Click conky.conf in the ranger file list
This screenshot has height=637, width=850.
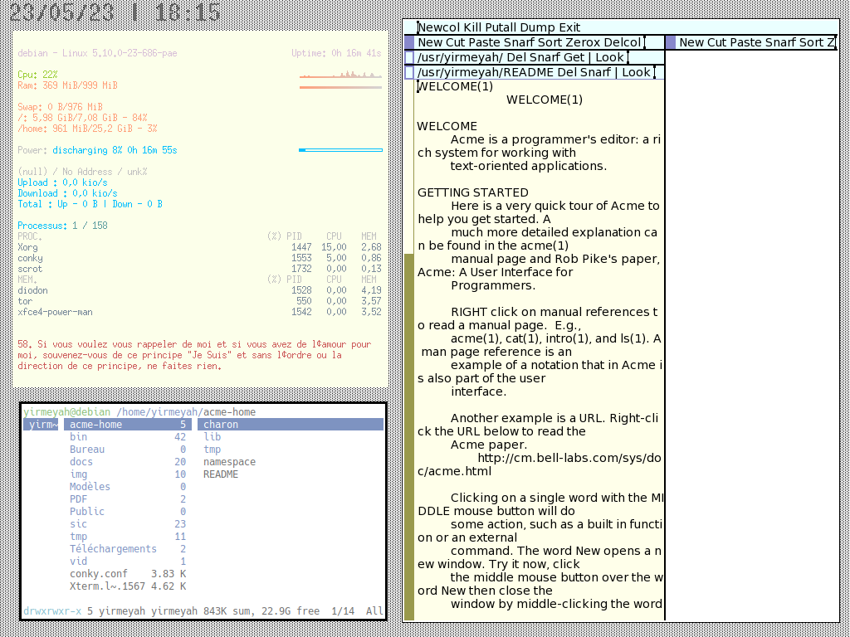click(99, 574)
